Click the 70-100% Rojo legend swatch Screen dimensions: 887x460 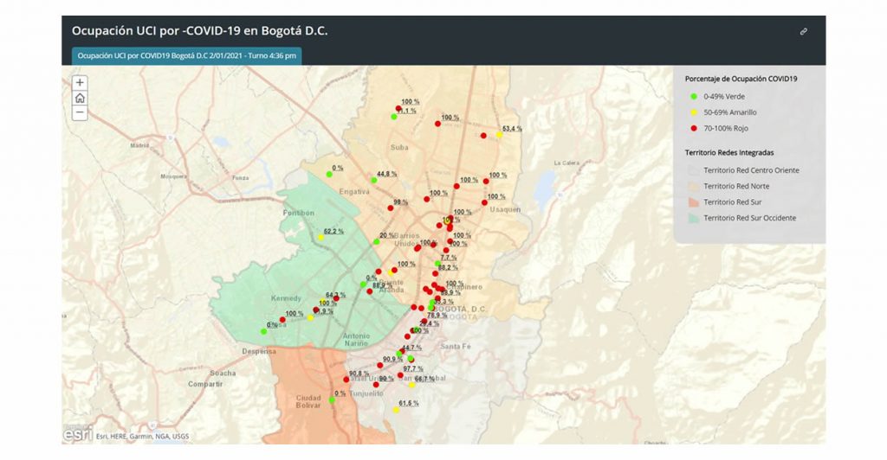(694, 128)
